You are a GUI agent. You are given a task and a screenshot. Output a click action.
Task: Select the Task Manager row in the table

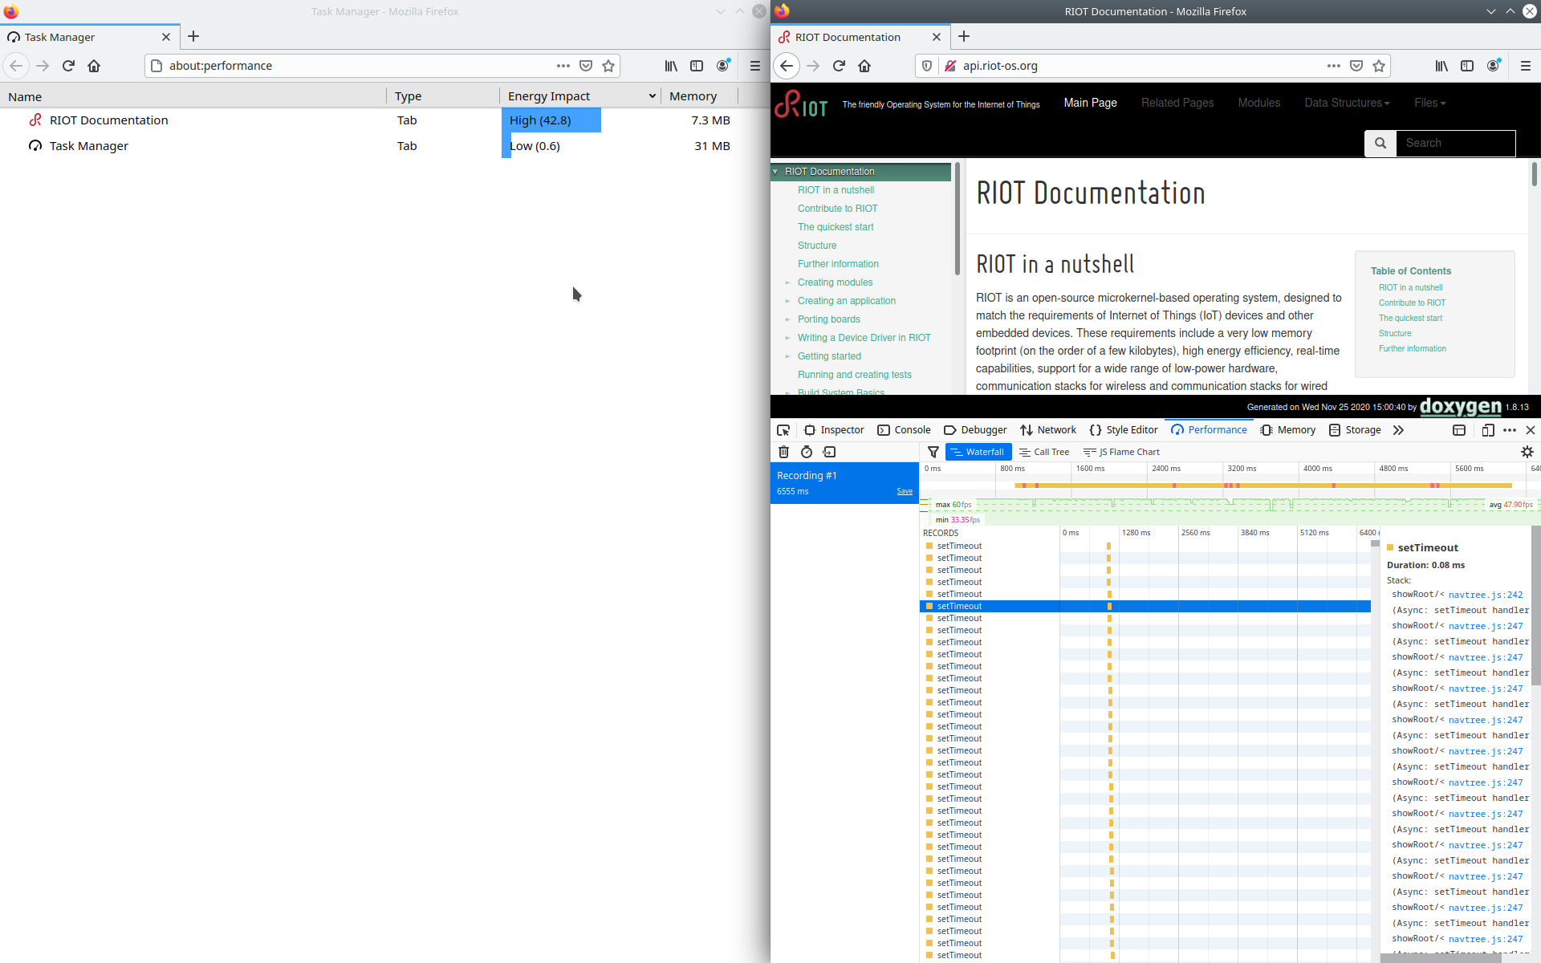pyautogui.click(x=369, y=146)
